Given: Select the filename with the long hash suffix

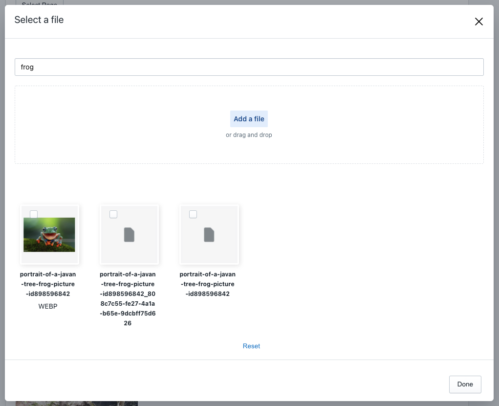Looking at the screenshot, I should [x=128, y=298].
